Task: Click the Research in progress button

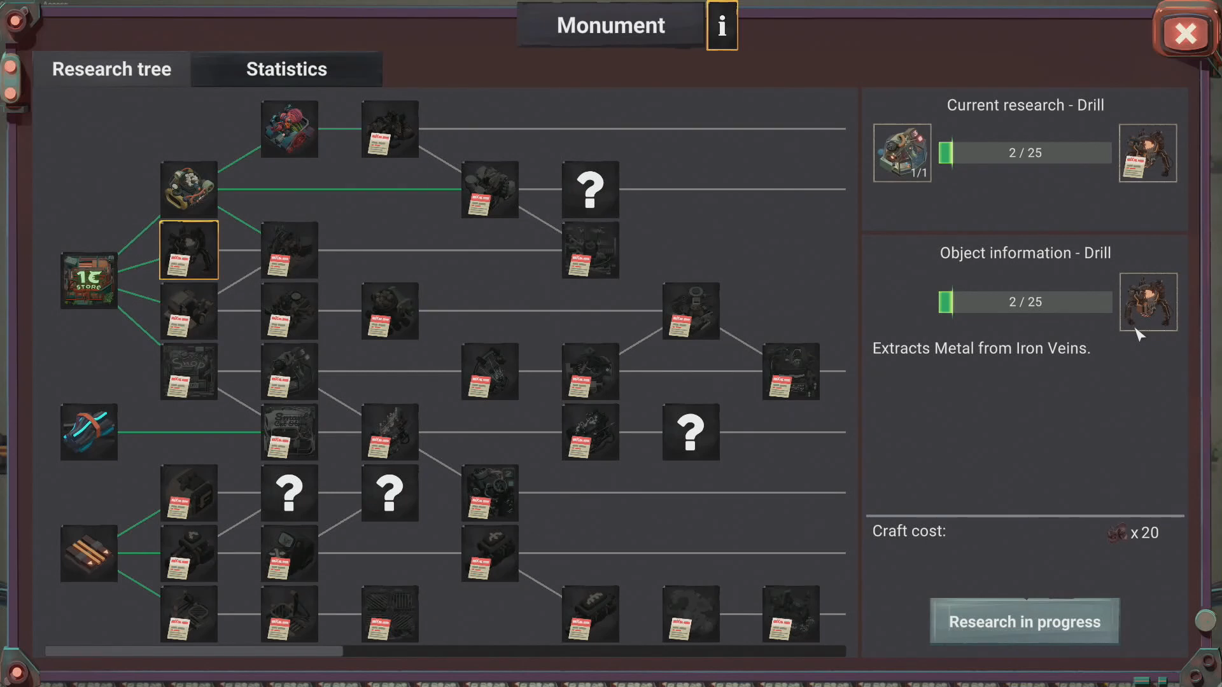Action: pos(1025,621)
